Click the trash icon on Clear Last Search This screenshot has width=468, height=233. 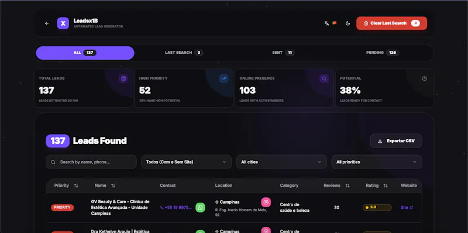point(366,23)
